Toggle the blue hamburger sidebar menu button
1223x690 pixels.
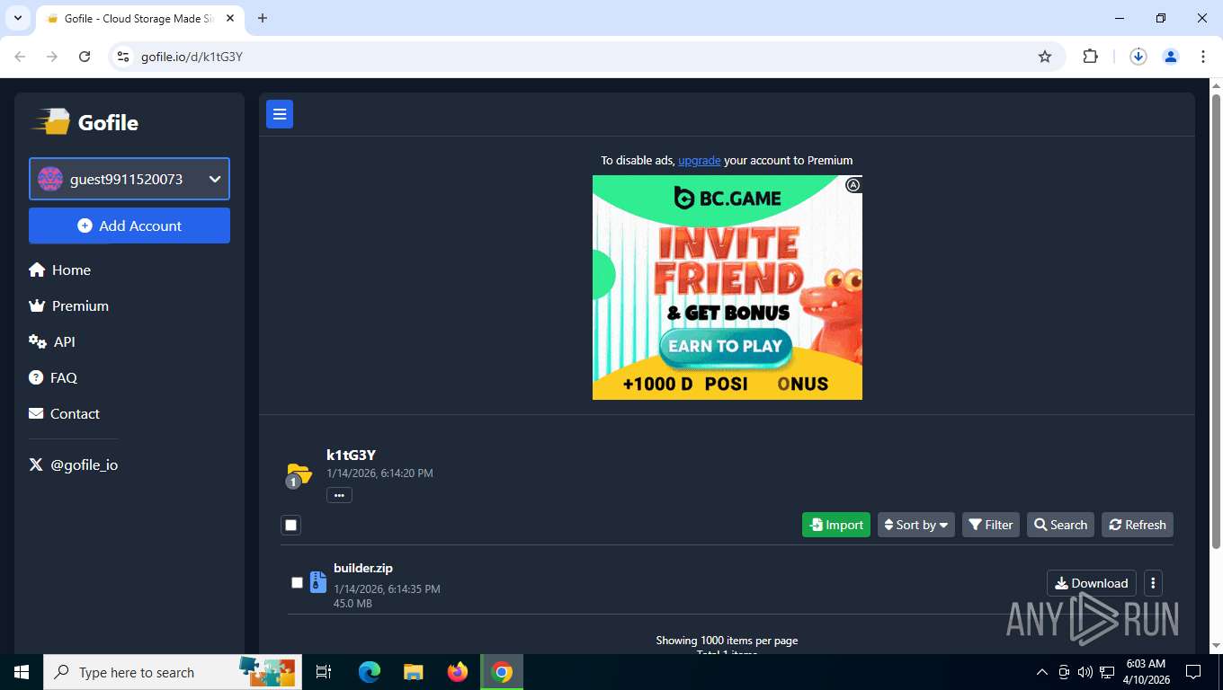[x=280, y=114]
